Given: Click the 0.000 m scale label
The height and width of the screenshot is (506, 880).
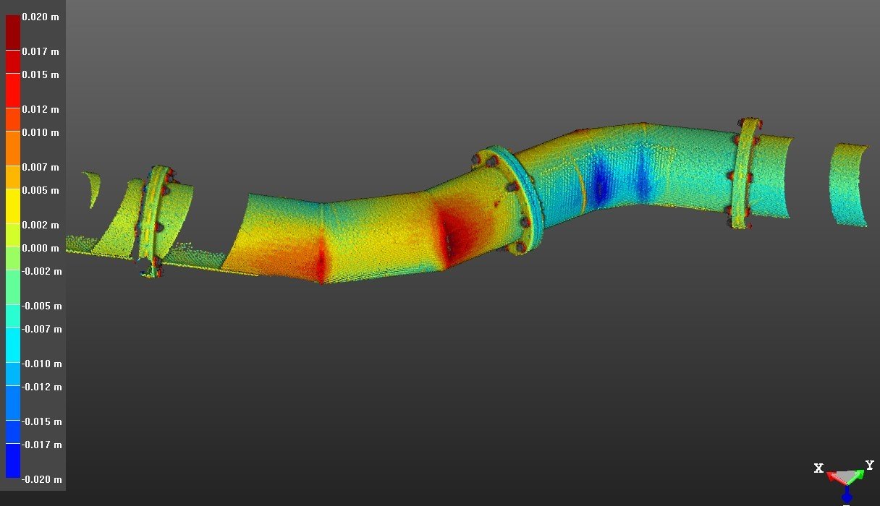Looking at the screenshot, I should [41, 248].
